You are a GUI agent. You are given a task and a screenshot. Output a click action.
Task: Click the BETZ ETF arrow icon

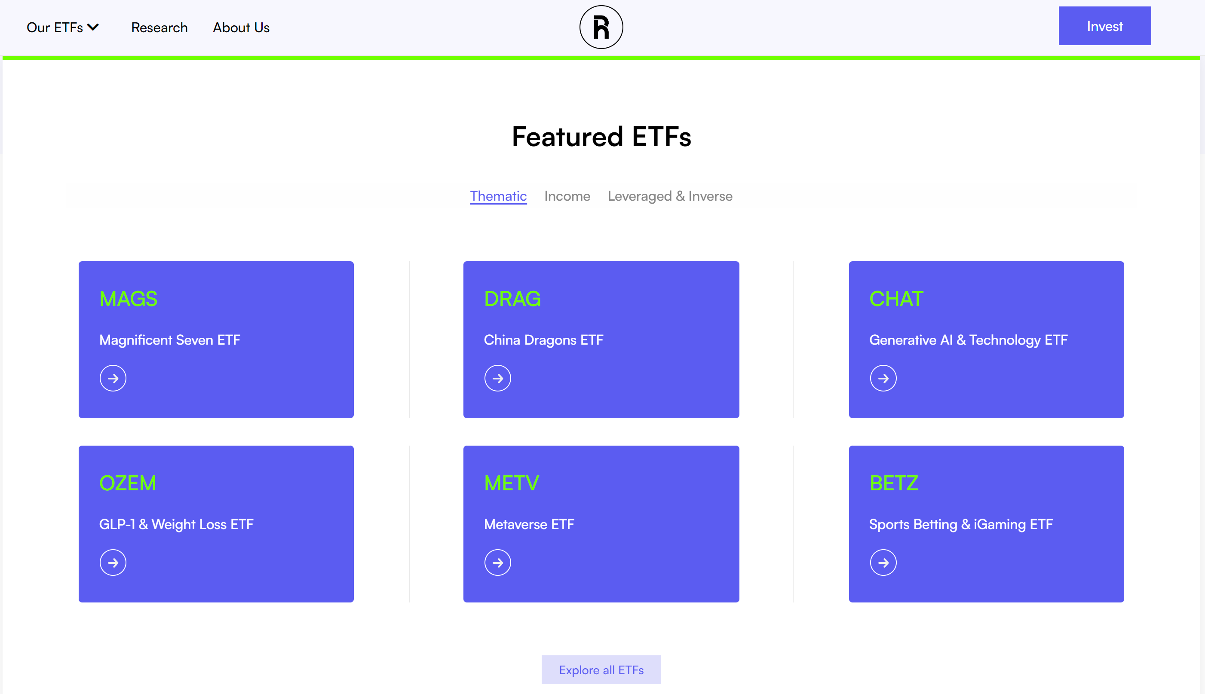883,563
